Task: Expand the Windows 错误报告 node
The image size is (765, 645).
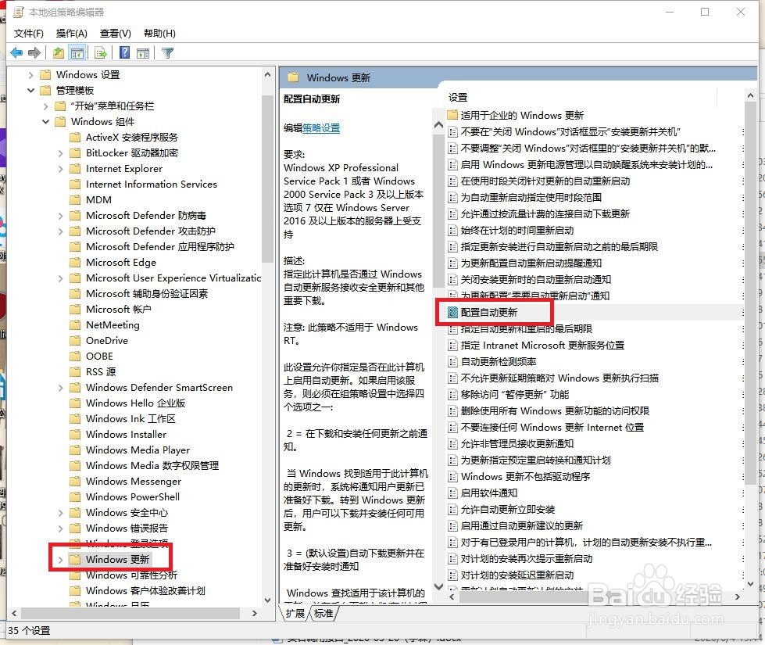Action: (60, 529)
